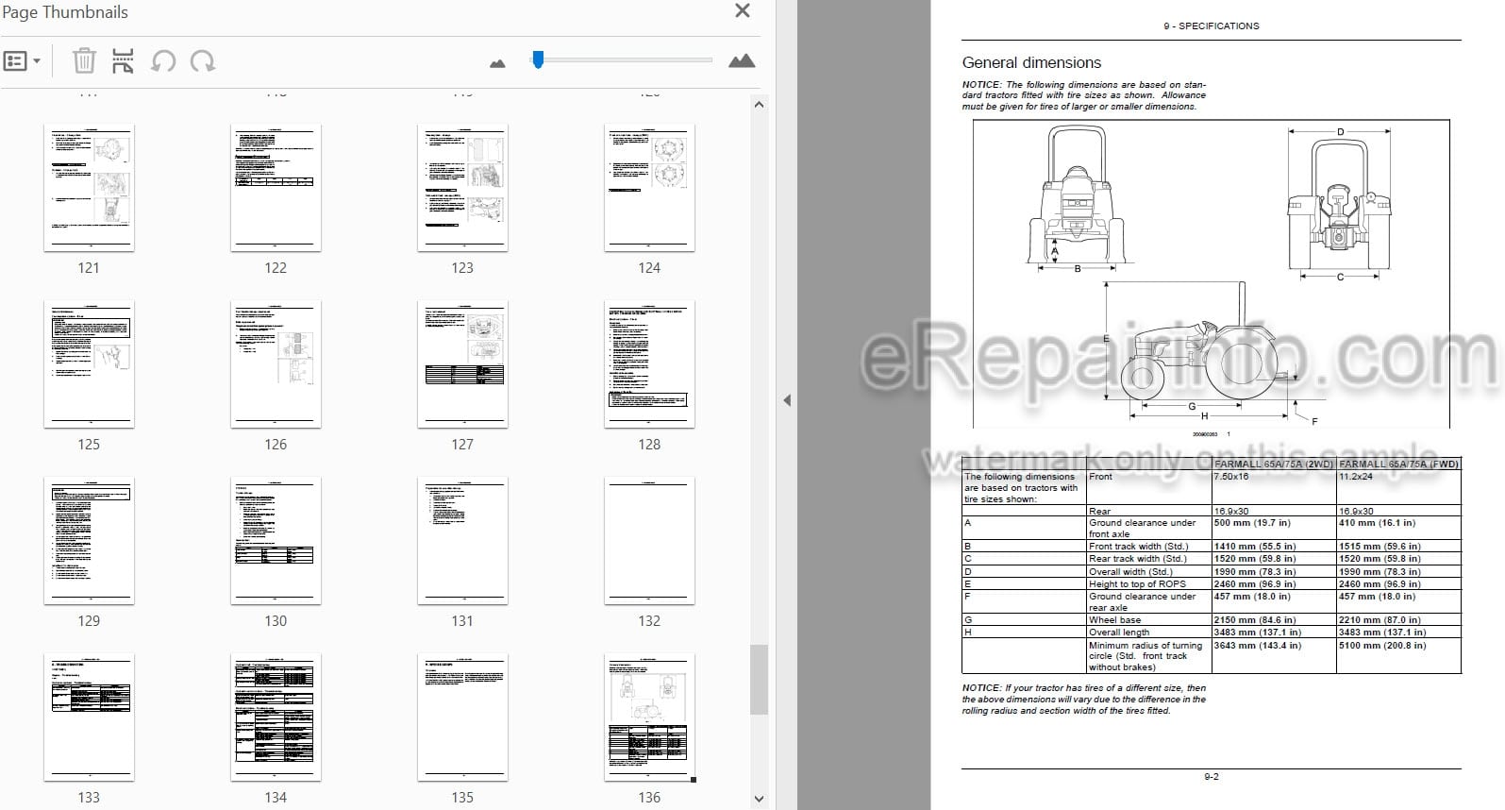
Task: Rotate pages clockwise
Action: (202, 61)
